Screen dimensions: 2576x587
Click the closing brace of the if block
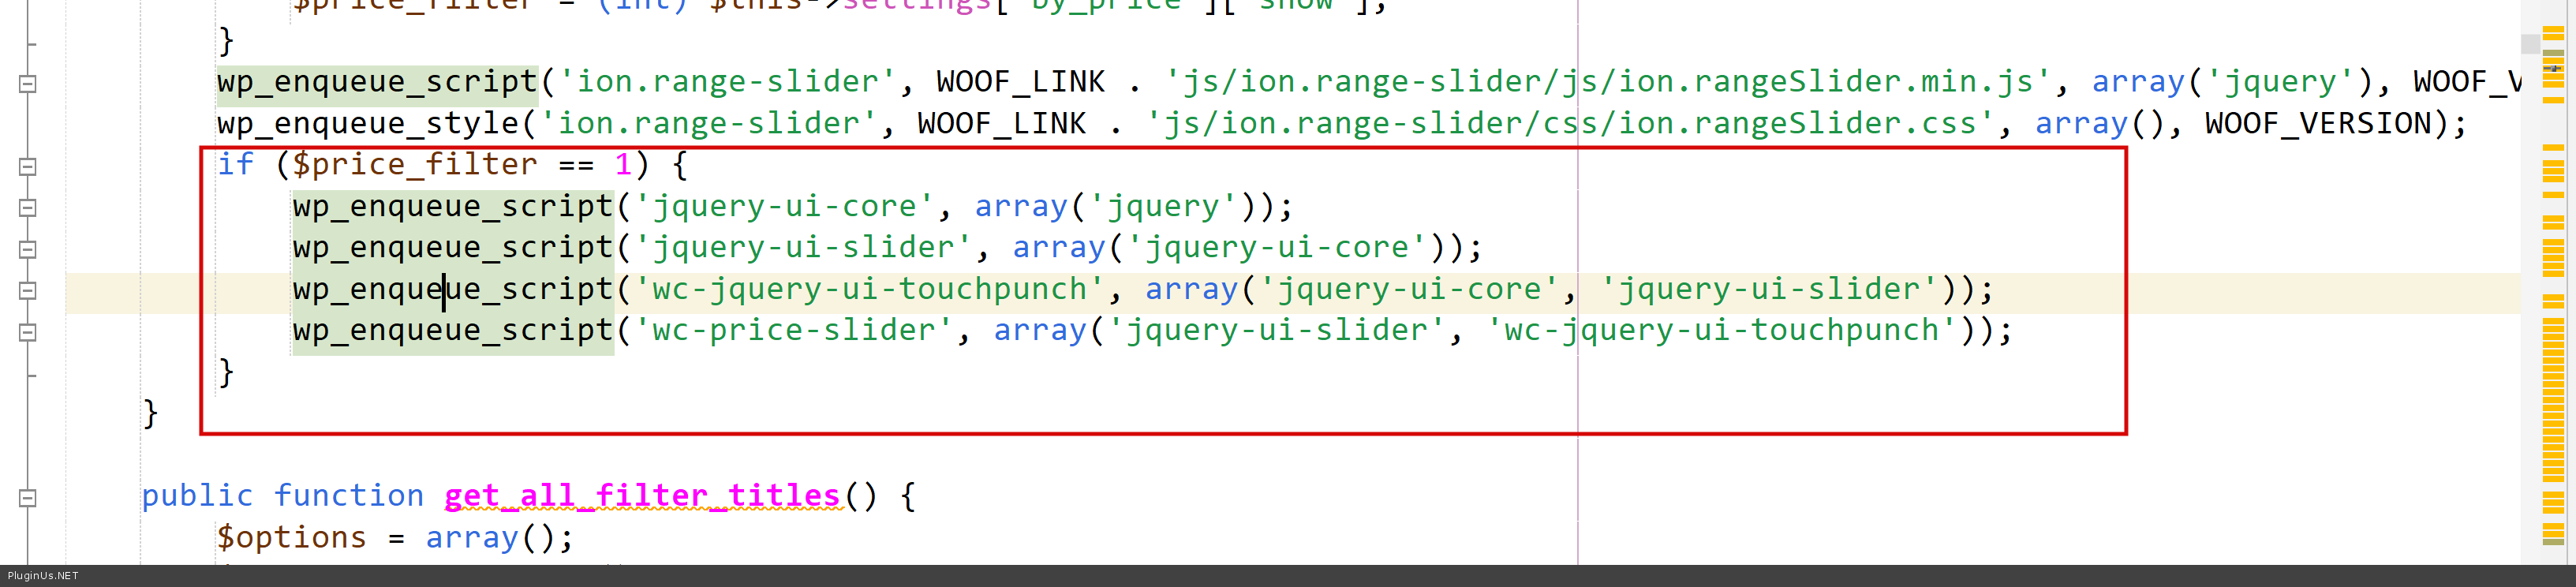226,372
